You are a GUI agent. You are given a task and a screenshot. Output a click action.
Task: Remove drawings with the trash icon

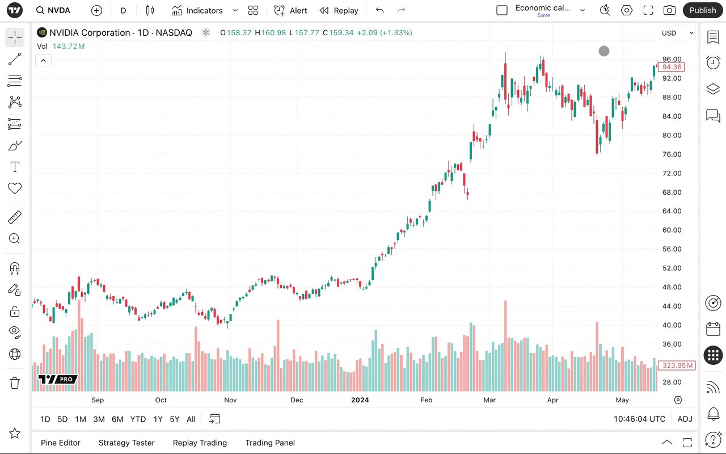click(15, 383)
